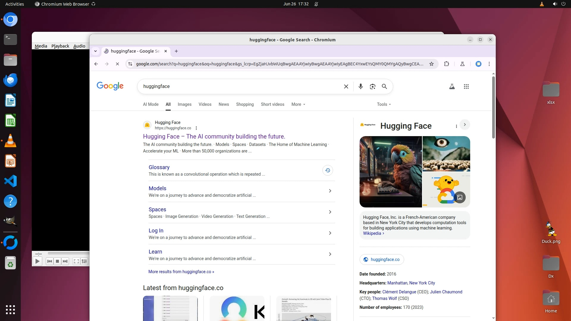Clear the search box text
Image resolution: width=571 pixels, height=321 pixels.
[x=346, y=86]
